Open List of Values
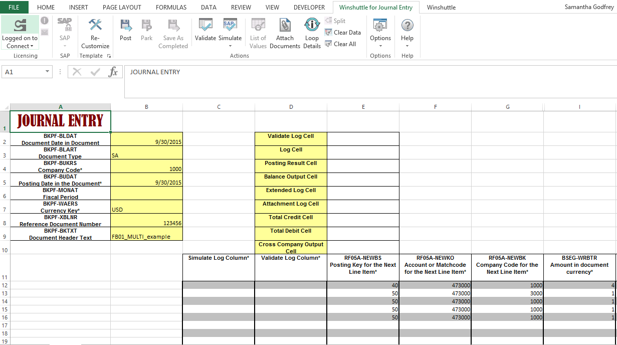Viewport: 617px width, 345px height. [x=258, y=33]
